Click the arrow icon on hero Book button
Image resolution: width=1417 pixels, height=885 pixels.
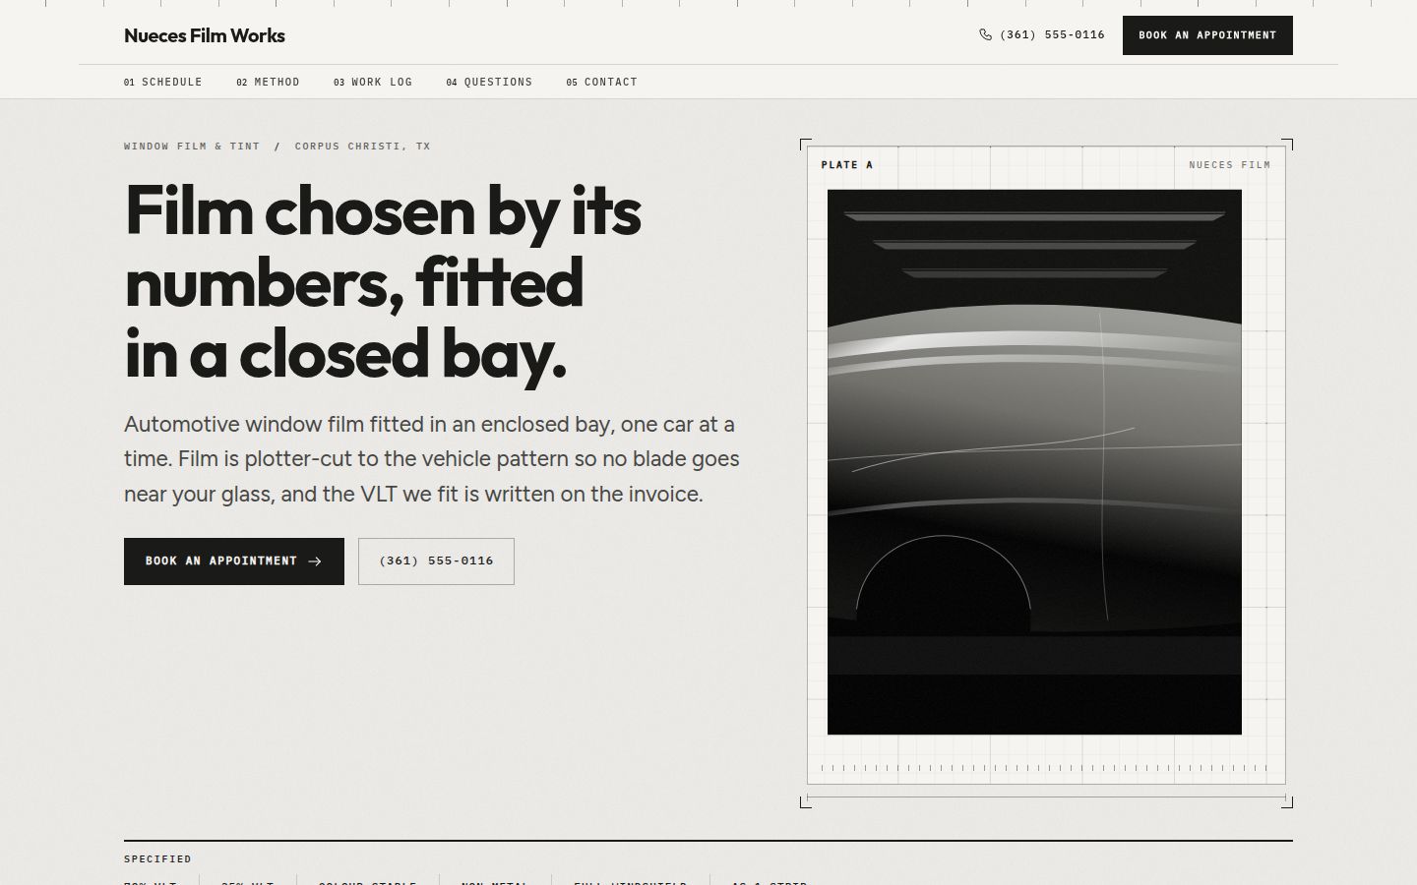pos(315,561)
